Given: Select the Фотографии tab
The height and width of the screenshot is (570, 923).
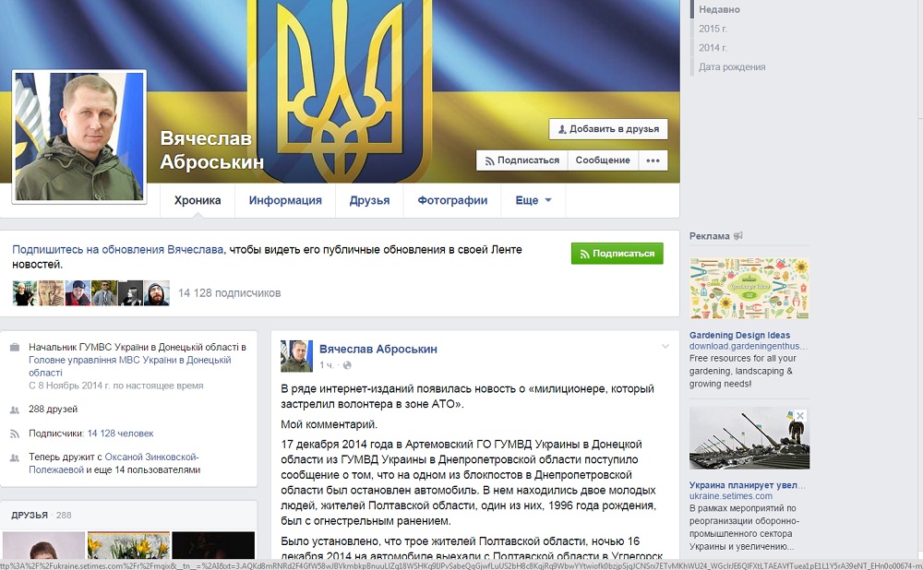Looking at the screenshot, I should [x=452, y=200].
